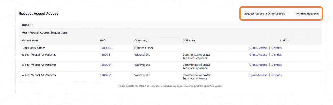
Task: Open IMO 1800251 in the last table row
Action: tap(106, 75)
